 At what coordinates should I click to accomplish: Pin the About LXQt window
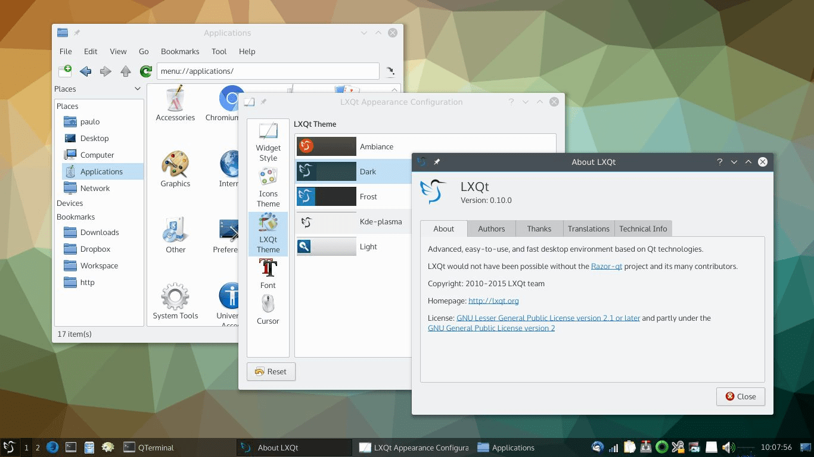438,161
